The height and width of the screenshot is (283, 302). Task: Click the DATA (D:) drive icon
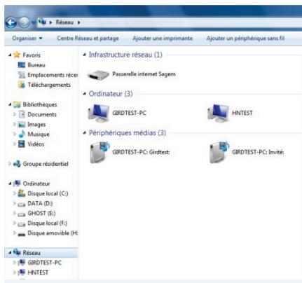coord(22,205)
